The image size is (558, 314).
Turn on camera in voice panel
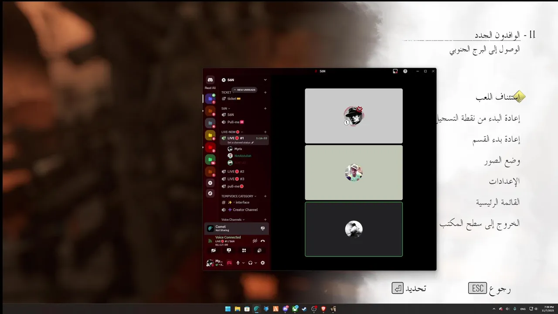(x=214, y=250)
